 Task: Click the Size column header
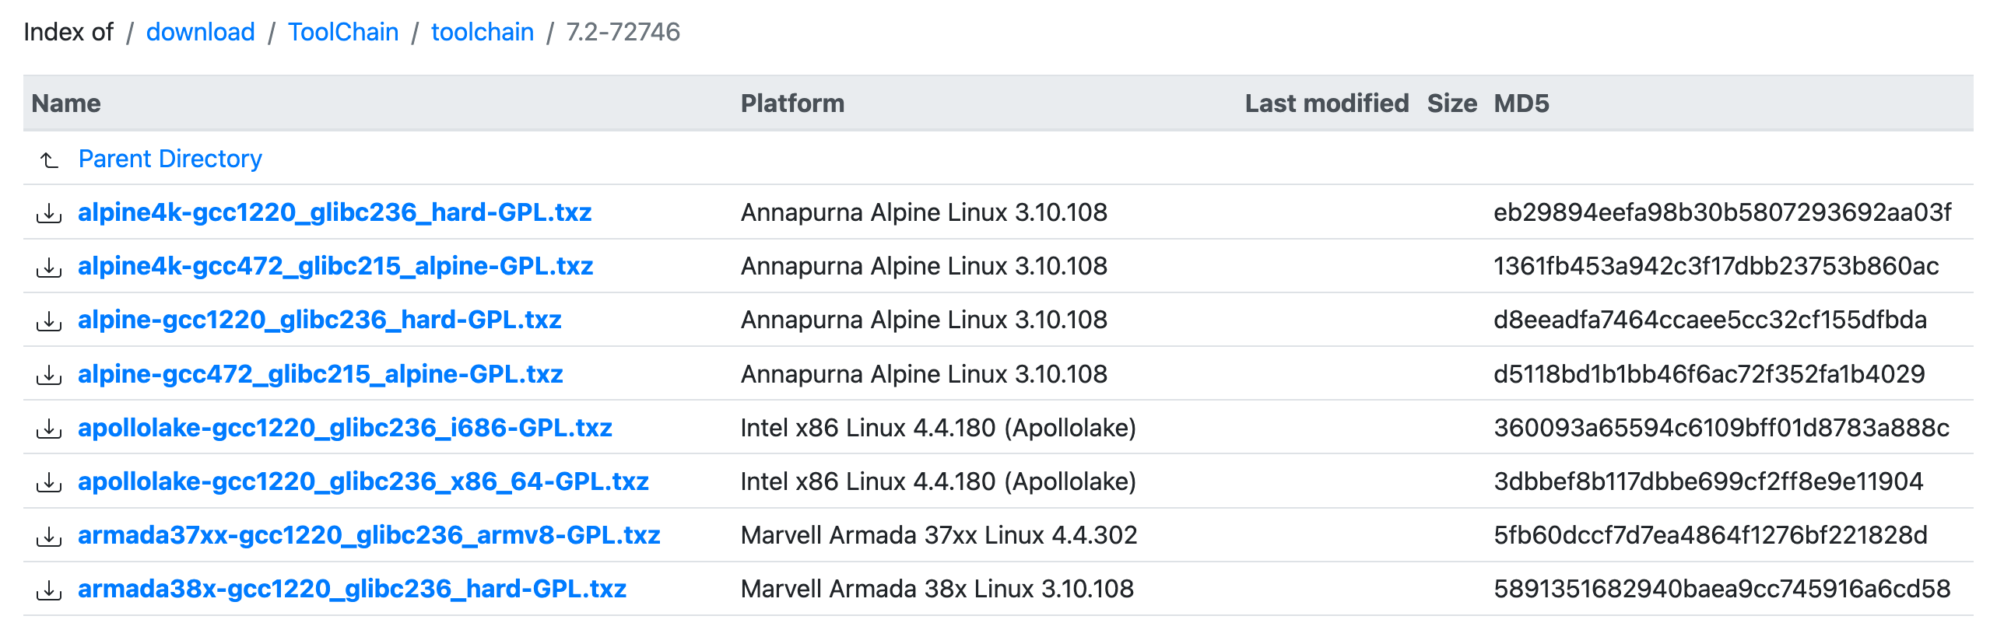(1451, 103)
